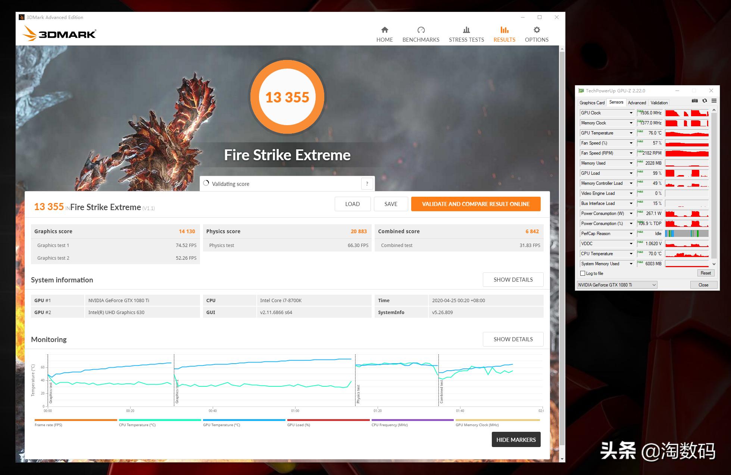This screenshot has width=731, height=475.
Task: Click Validate and Compare Result Online
Action: (x=475, y=204)
